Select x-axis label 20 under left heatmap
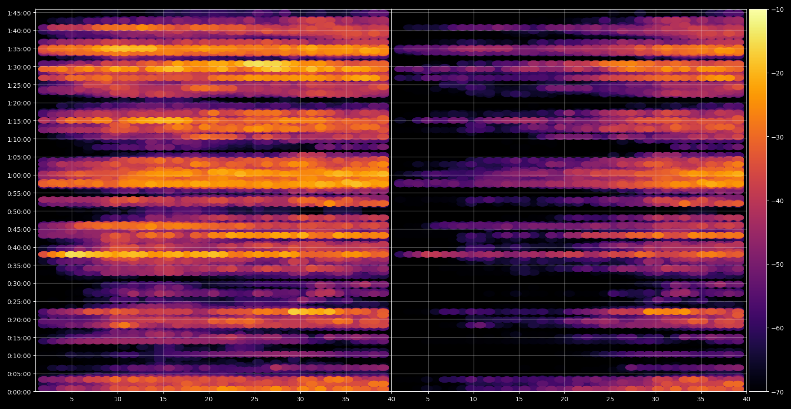This screenshot has width=791, height=409. pyautogui.click(x=209, y=399)
